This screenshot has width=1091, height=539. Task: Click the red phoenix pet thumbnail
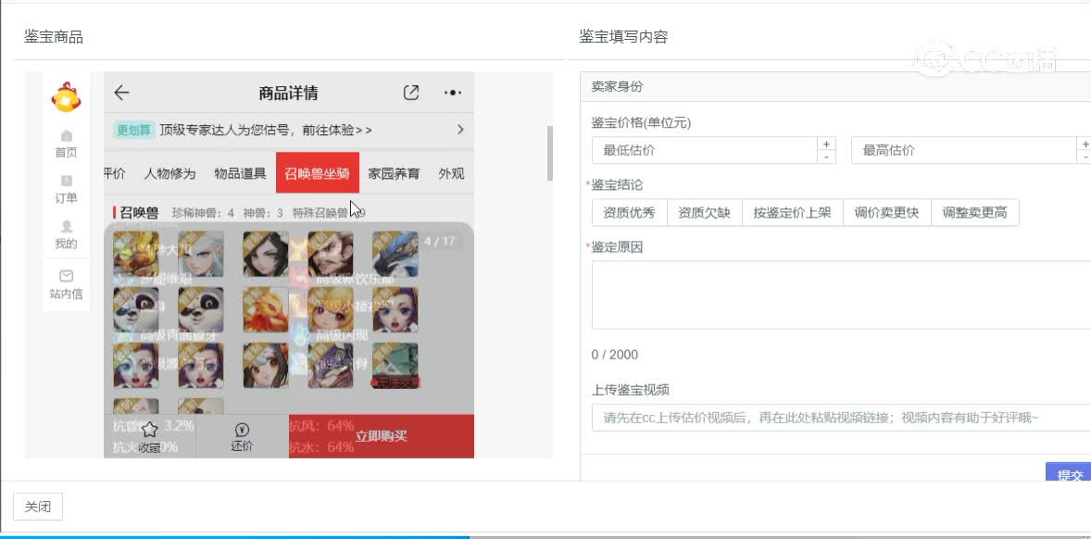point(266,310)
